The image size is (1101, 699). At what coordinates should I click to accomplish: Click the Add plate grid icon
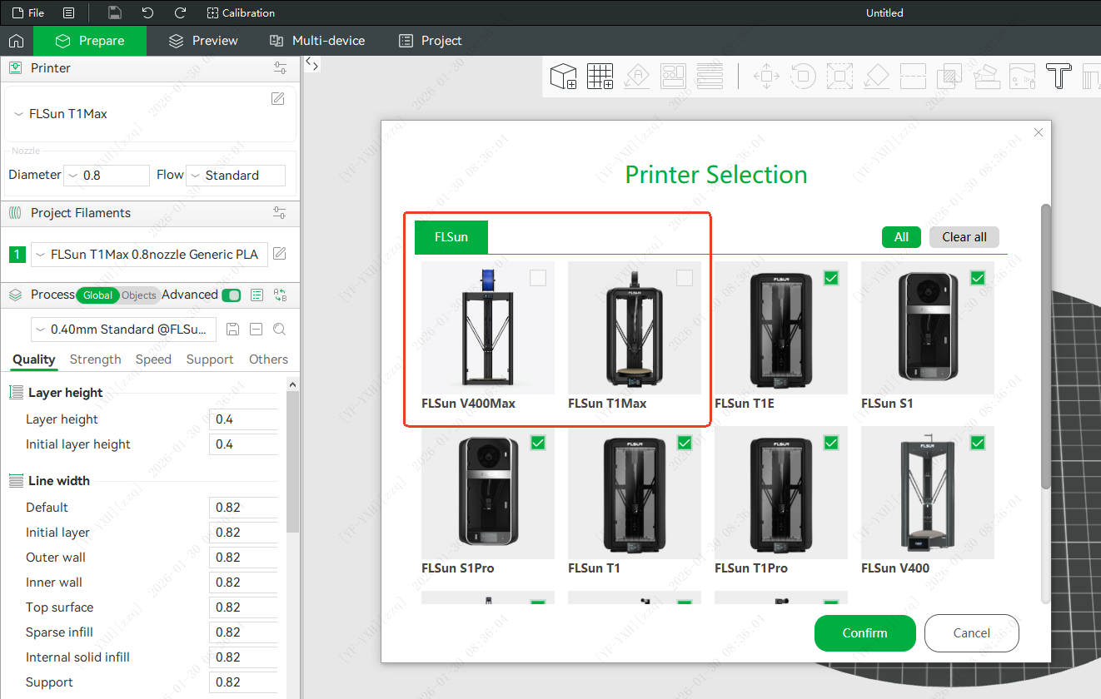[x=600, y=77]
